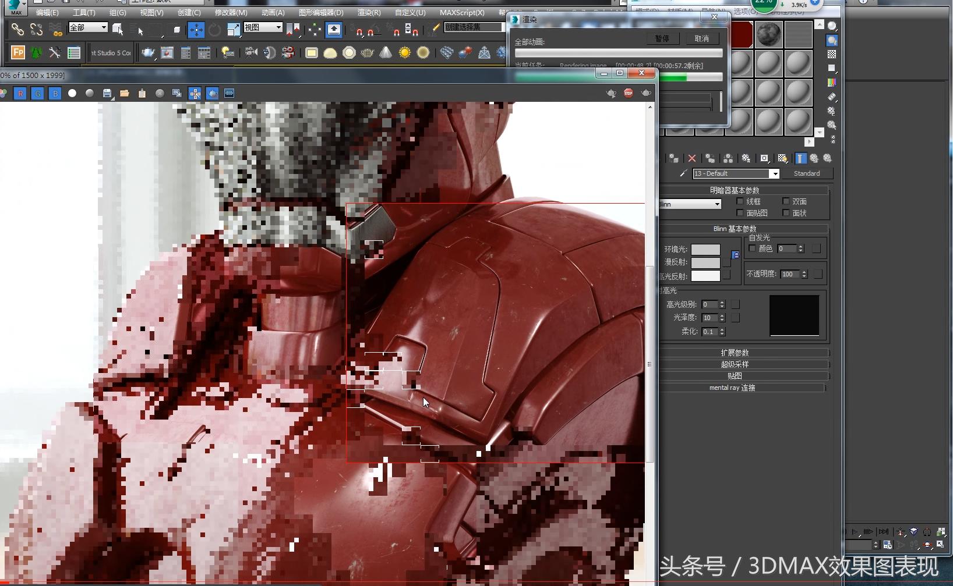Enable the red channel in render window
The height and width of the screenshot is (586, 953).
click(x=20, y=93)
